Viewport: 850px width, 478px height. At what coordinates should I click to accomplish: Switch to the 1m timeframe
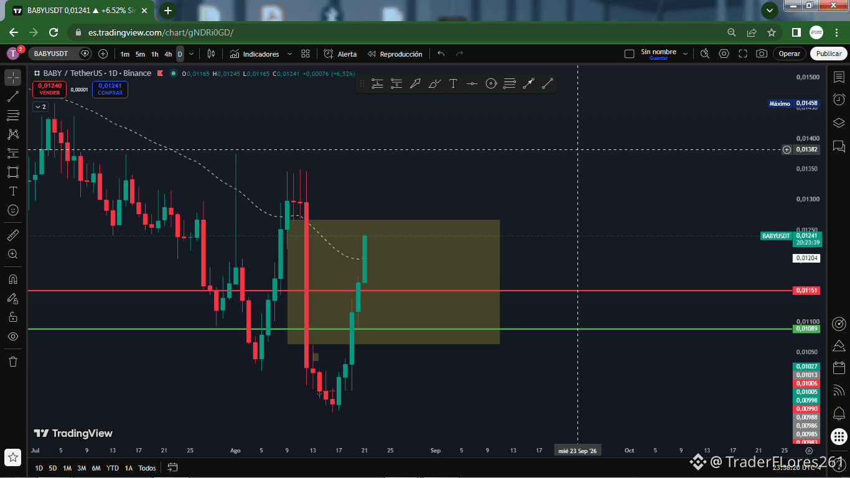pyautogui.click(x=125, y=54)
